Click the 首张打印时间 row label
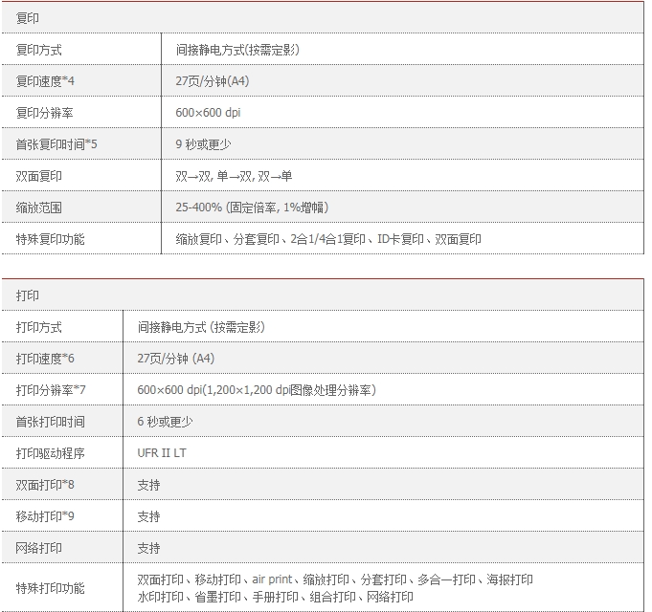This screenshot has width=652, height=612. point(51,422)
